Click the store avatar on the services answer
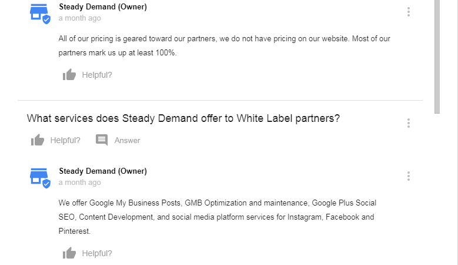 (39, 177)
